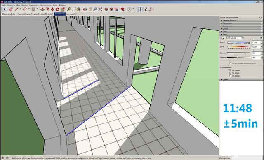The height and width of the screenshot is (160, 264).
Task: Toggle the show shadows button in Тени
Action: (222, 38)
